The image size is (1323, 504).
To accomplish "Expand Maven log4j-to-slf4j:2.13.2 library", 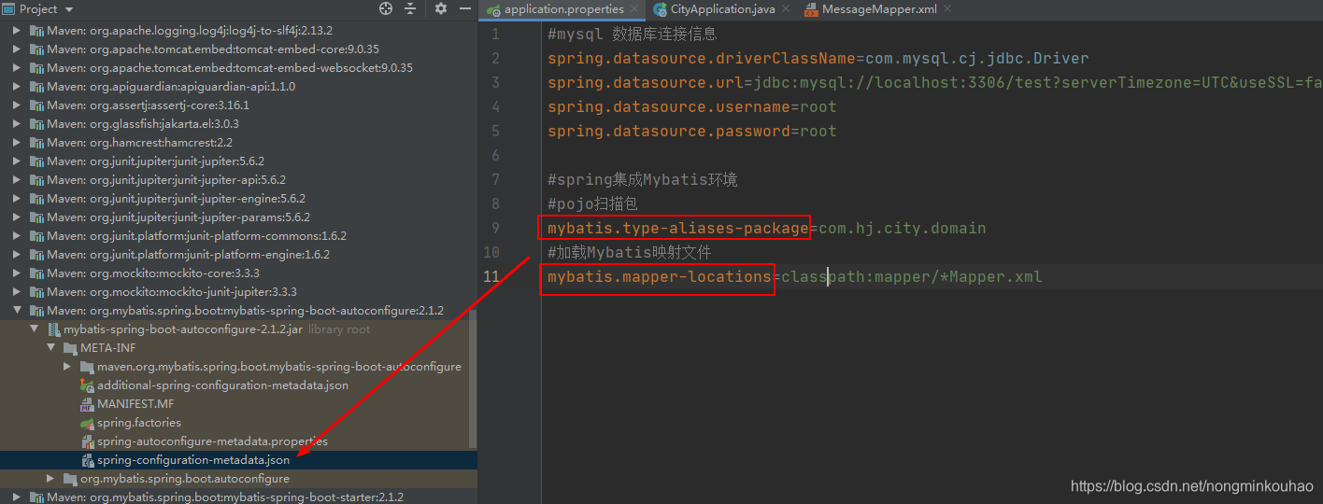I will pos(17,30).
